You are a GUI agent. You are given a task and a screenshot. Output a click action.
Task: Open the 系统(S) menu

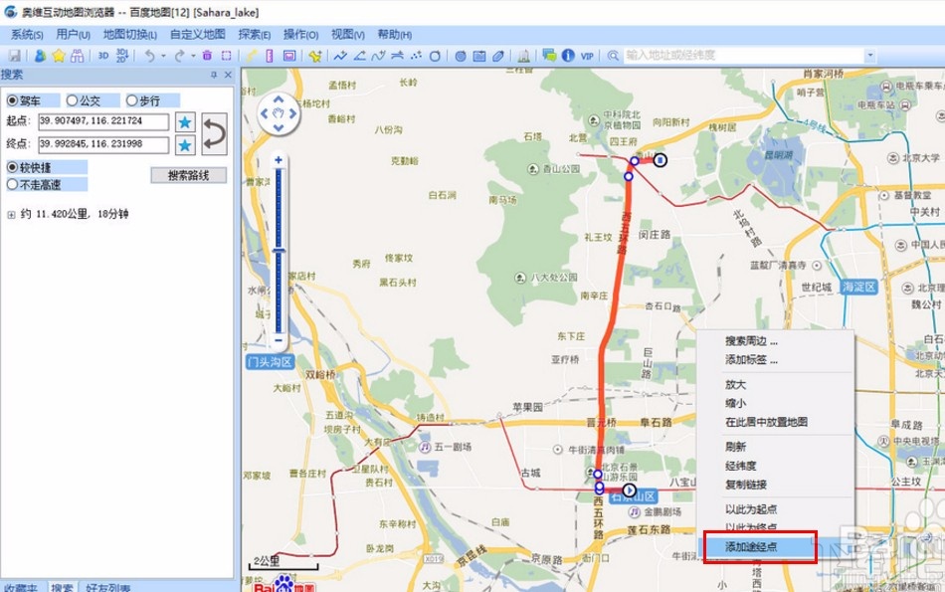coord(27,35)
